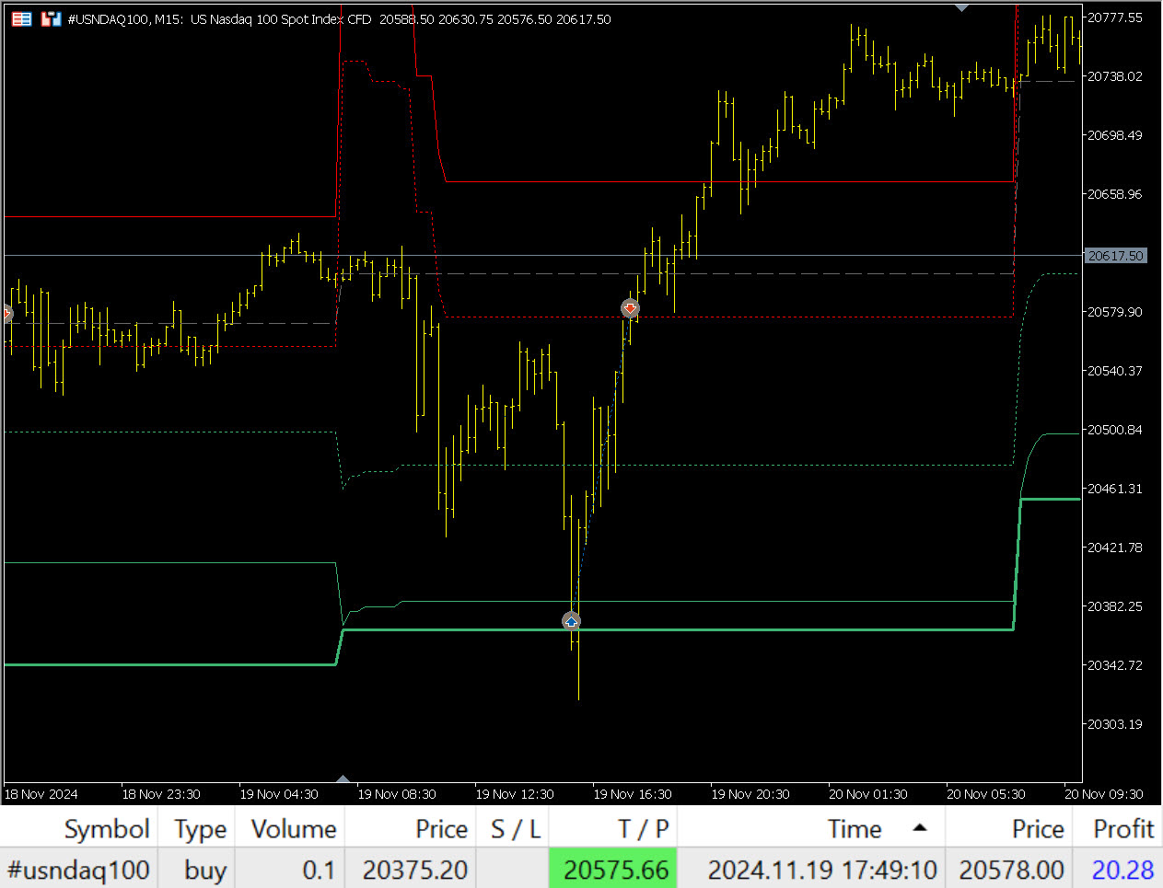Click the gray triangle marker on time axis
This screenshot has height=888, width=1163.
tap(343, 778)
